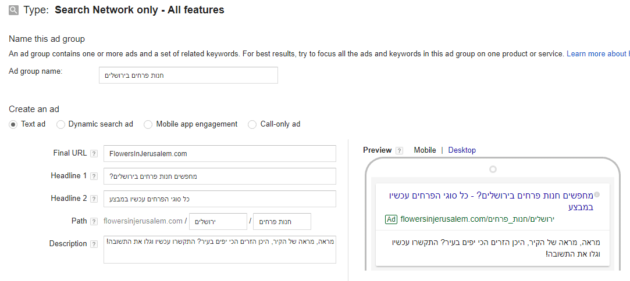Click the search magnifier icon beside Type
The height and width of the screenshot is (281, 630).
13,10
